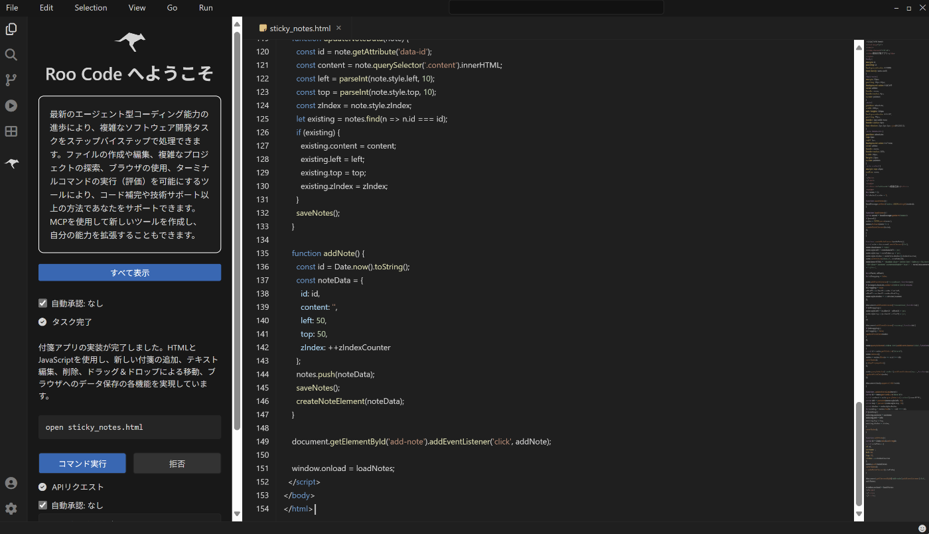This screenshot has height=534, width=929.
Task: Click the タスク完了 label
Action: (72, 322)
